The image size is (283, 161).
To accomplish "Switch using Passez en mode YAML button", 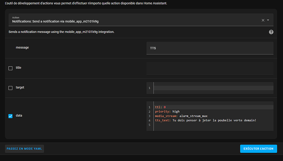I will [24, 149].
